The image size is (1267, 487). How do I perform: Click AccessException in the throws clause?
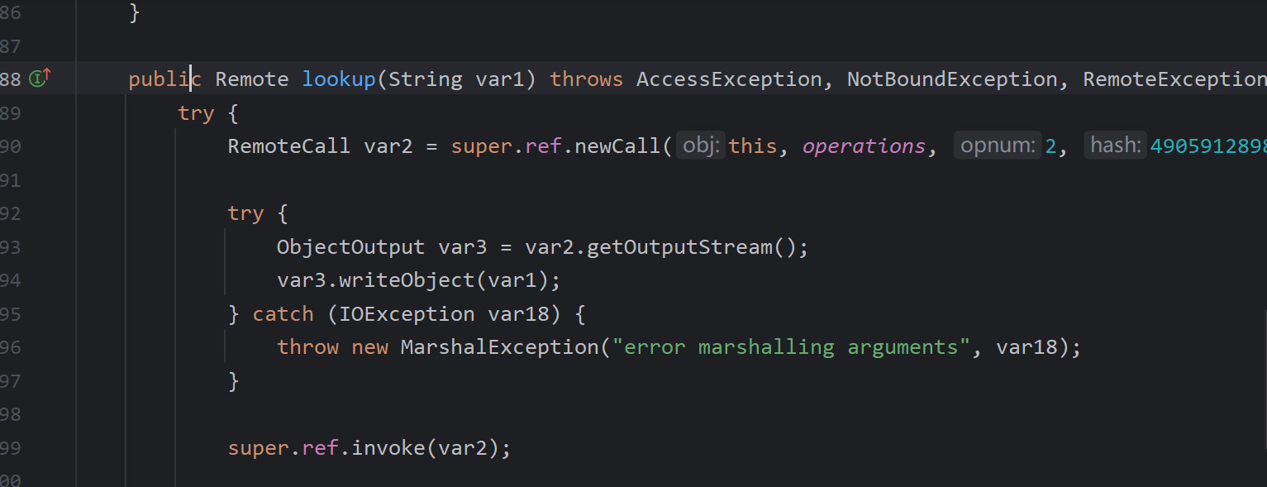[728, 79]
